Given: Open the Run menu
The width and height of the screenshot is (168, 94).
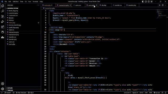Looking at the screenshot, I should click(30, 2).
